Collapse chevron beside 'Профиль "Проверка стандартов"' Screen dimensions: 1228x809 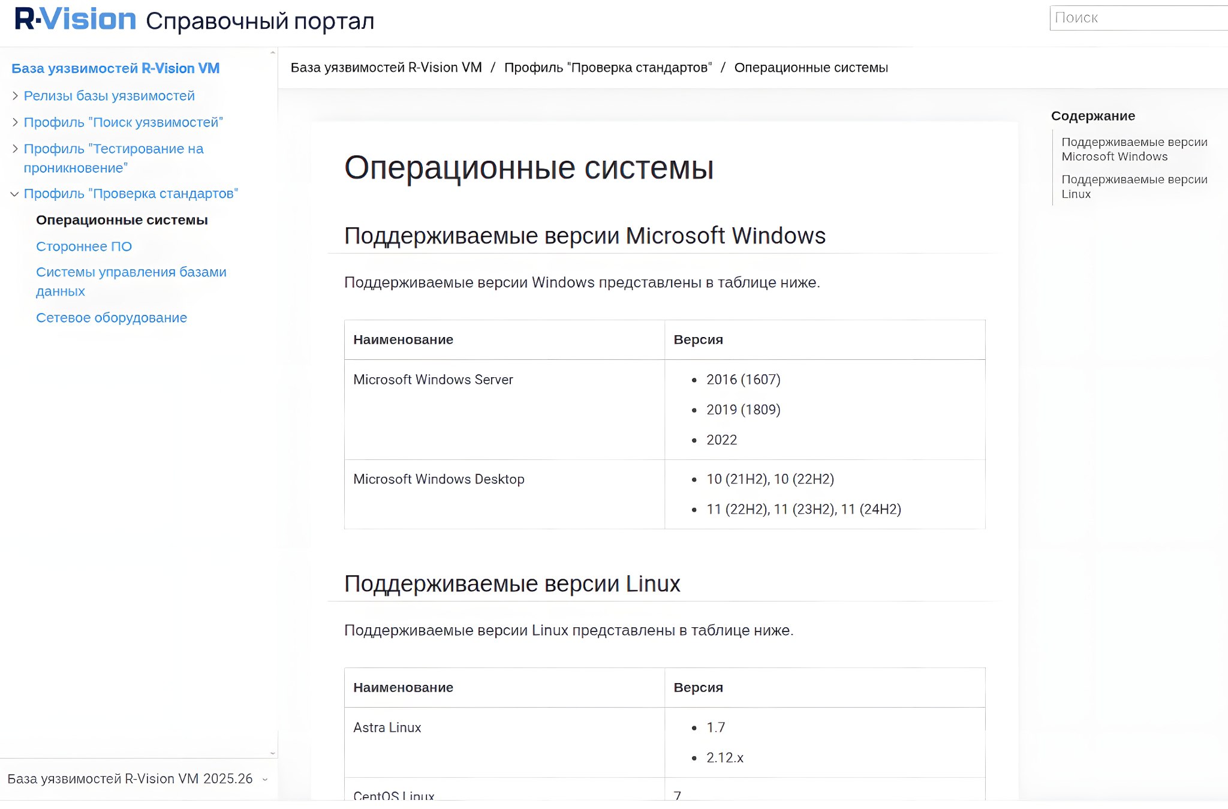click(x=15, y=194)
